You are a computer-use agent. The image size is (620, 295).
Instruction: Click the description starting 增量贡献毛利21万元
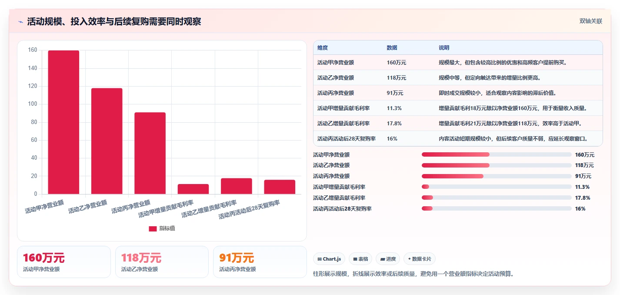pyautogui.click(x=510, y=124)
